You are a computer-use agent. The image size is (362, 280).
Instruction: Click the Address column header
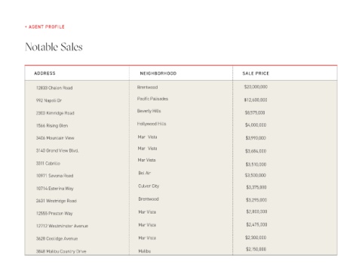pos(44,73)
